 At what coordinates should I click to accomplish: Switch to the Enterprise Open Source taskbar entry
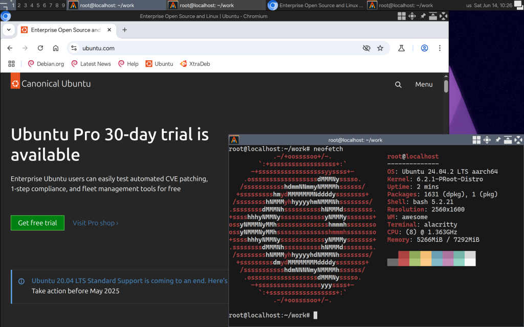(316, 5)
